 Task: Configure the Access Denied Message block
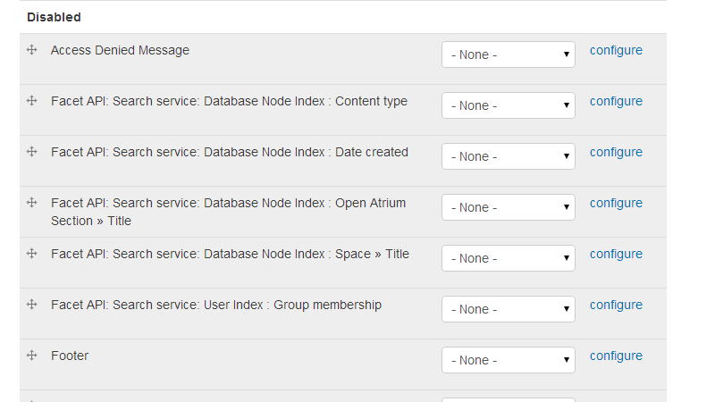[616, 51]
